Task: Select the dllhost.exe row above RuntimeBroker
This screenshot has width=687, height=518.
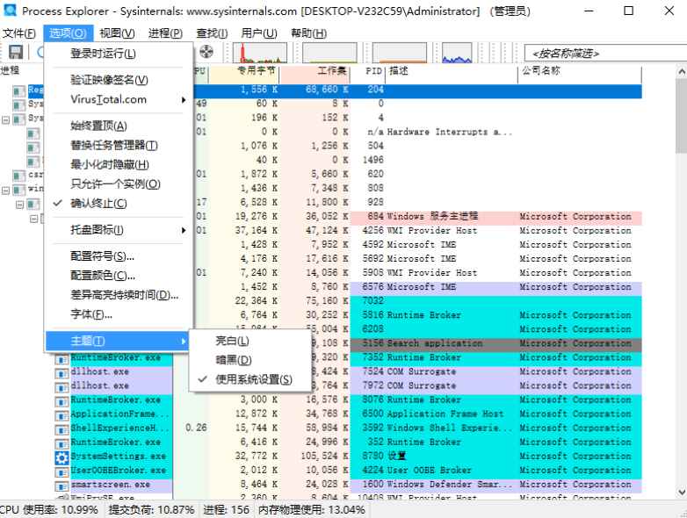Action: pos(348,385)
